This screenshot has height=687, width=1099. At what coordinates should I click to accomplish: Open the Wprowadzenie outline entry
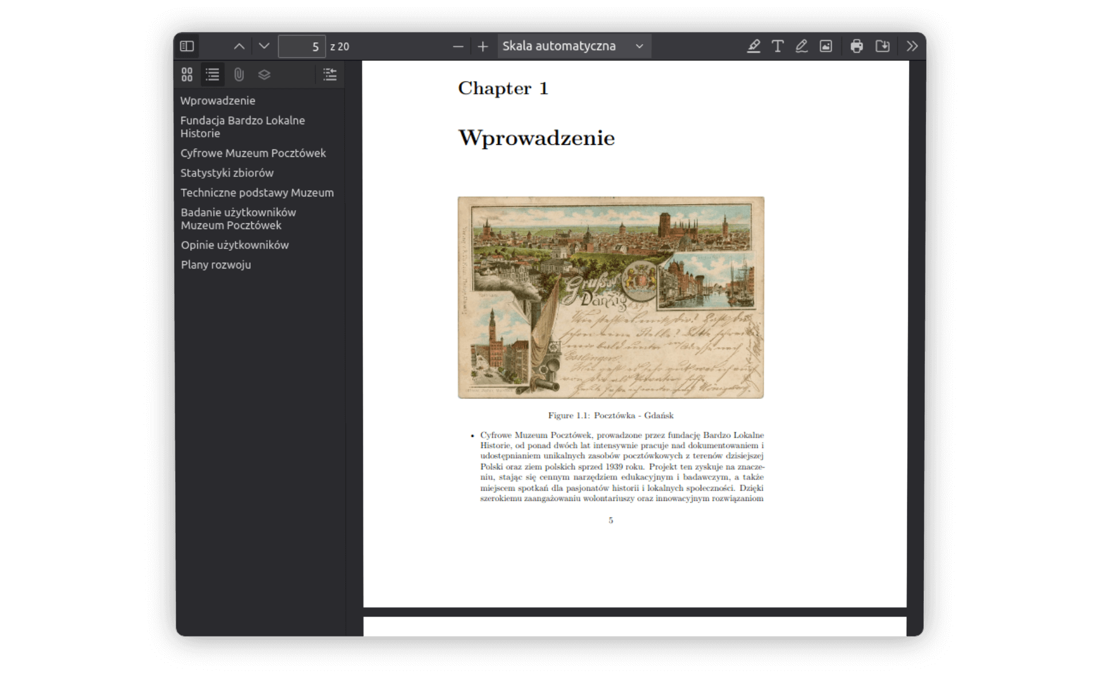click(218, 101)
